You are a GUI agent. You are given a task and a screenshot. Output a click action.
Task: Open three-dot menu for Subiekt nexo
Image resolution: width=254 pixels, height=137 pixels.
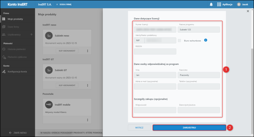88,51
